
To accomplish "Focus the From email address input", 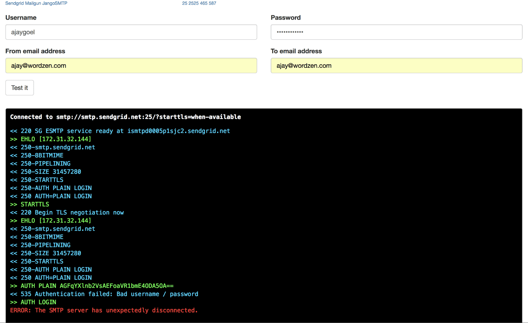I will 131,66.
